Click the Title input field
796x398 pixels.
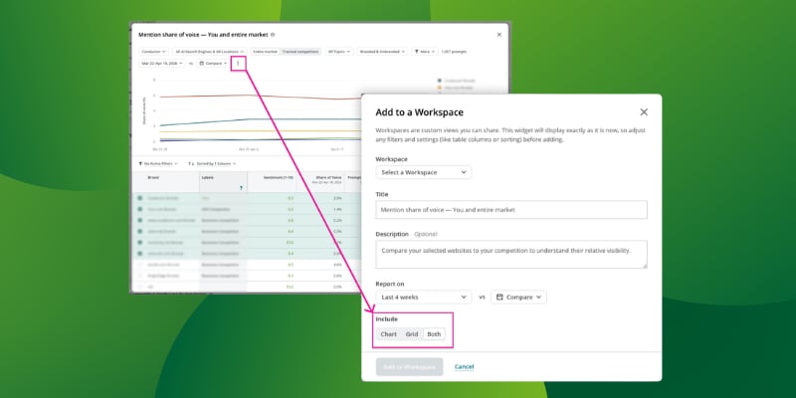(511, 210)
